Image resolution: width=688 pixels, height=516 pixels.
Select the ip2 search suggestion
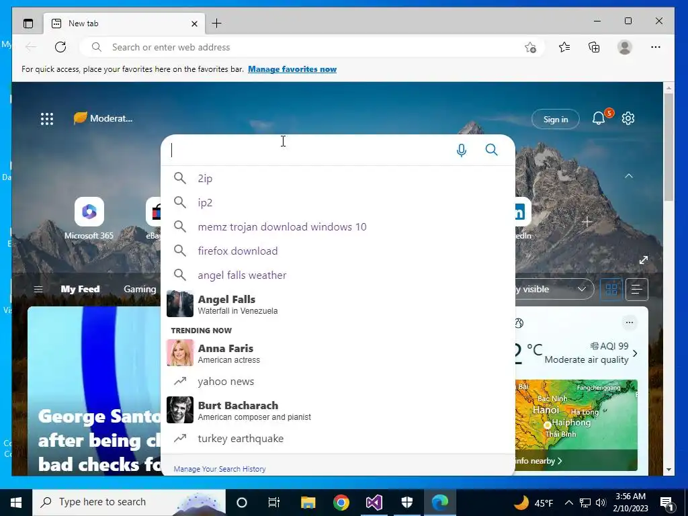338,202
